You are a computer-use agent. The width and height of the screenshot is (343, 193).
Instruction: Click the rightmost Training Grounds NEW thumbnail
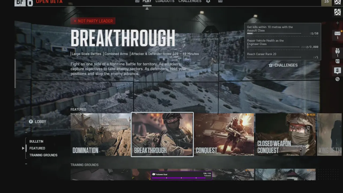[286, 175]
